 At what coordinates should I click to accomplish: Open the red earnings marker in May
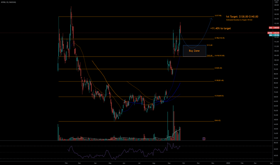pyautogui.click(x=114, y=139)
